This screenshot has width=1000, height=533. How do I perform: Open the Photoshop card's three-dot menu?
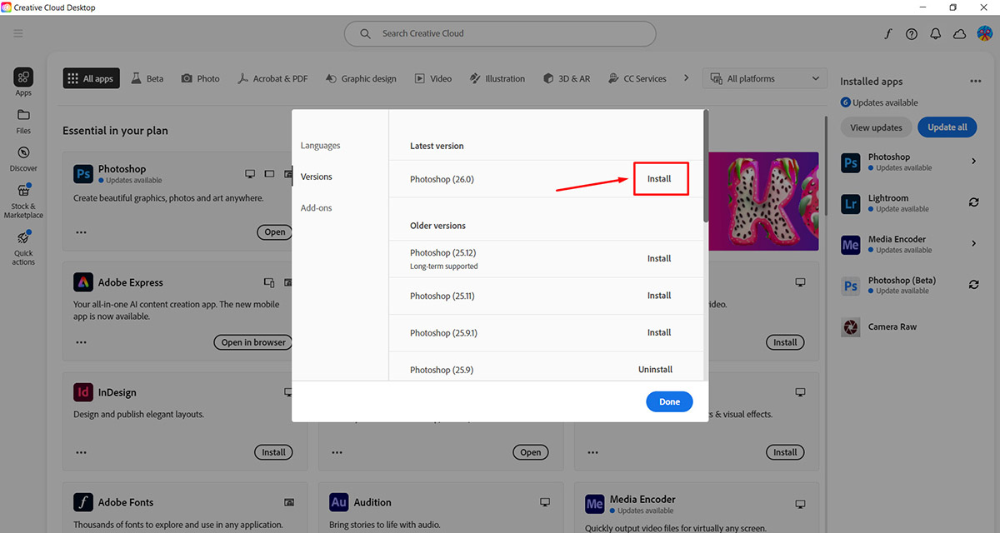pyautogui.click(x=81, y=232)
